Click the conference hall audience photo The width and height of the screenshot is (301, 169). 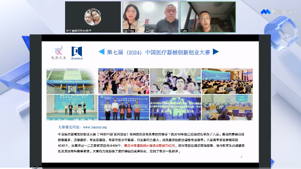pos(227,81)
